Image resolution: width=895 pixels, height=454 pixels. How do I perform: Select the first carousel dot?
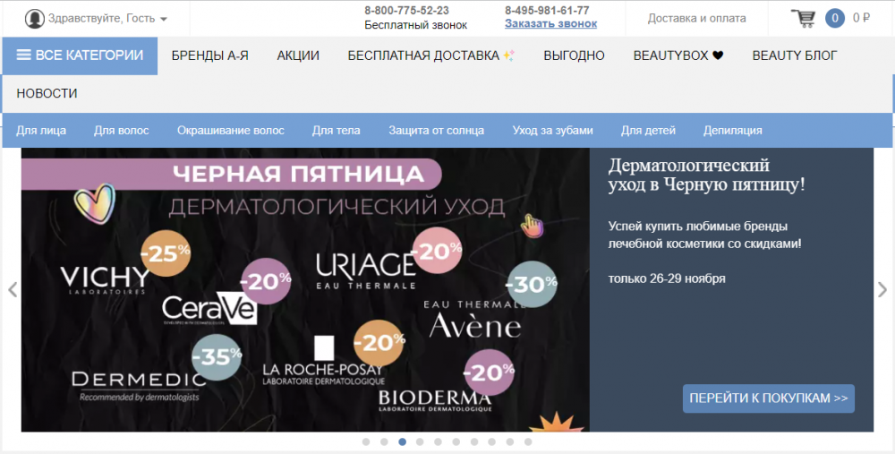click(x=366, y=441)
